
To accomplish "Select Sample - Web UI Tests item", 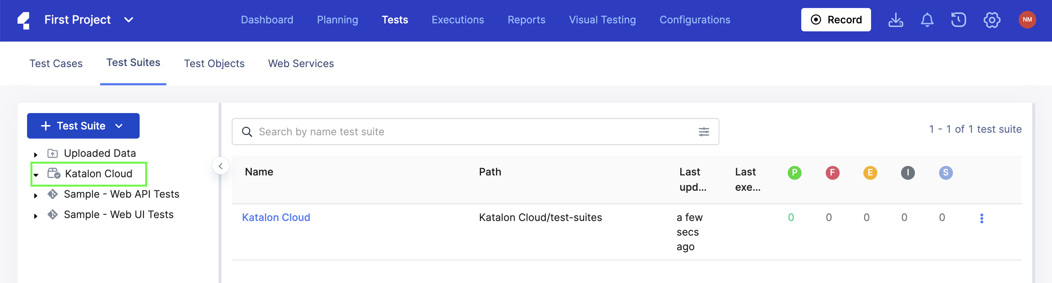I will [118, 214].
